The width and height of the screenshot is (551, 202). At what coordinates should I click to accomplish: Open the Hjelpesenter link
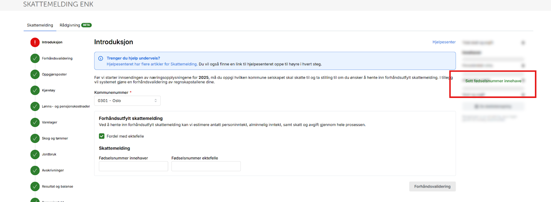pos(444,42)
